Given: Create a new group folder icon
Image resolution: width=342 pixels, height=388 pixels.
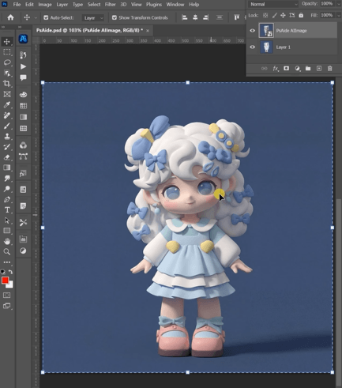Looking at the screenshot, I should [308, 69].
